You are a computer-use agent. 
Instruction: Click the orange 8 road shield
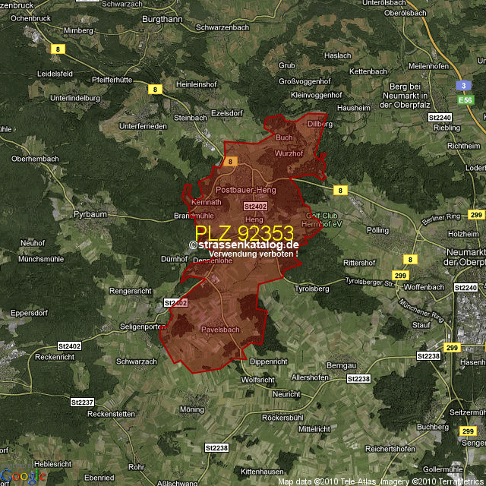pos(229,161)
